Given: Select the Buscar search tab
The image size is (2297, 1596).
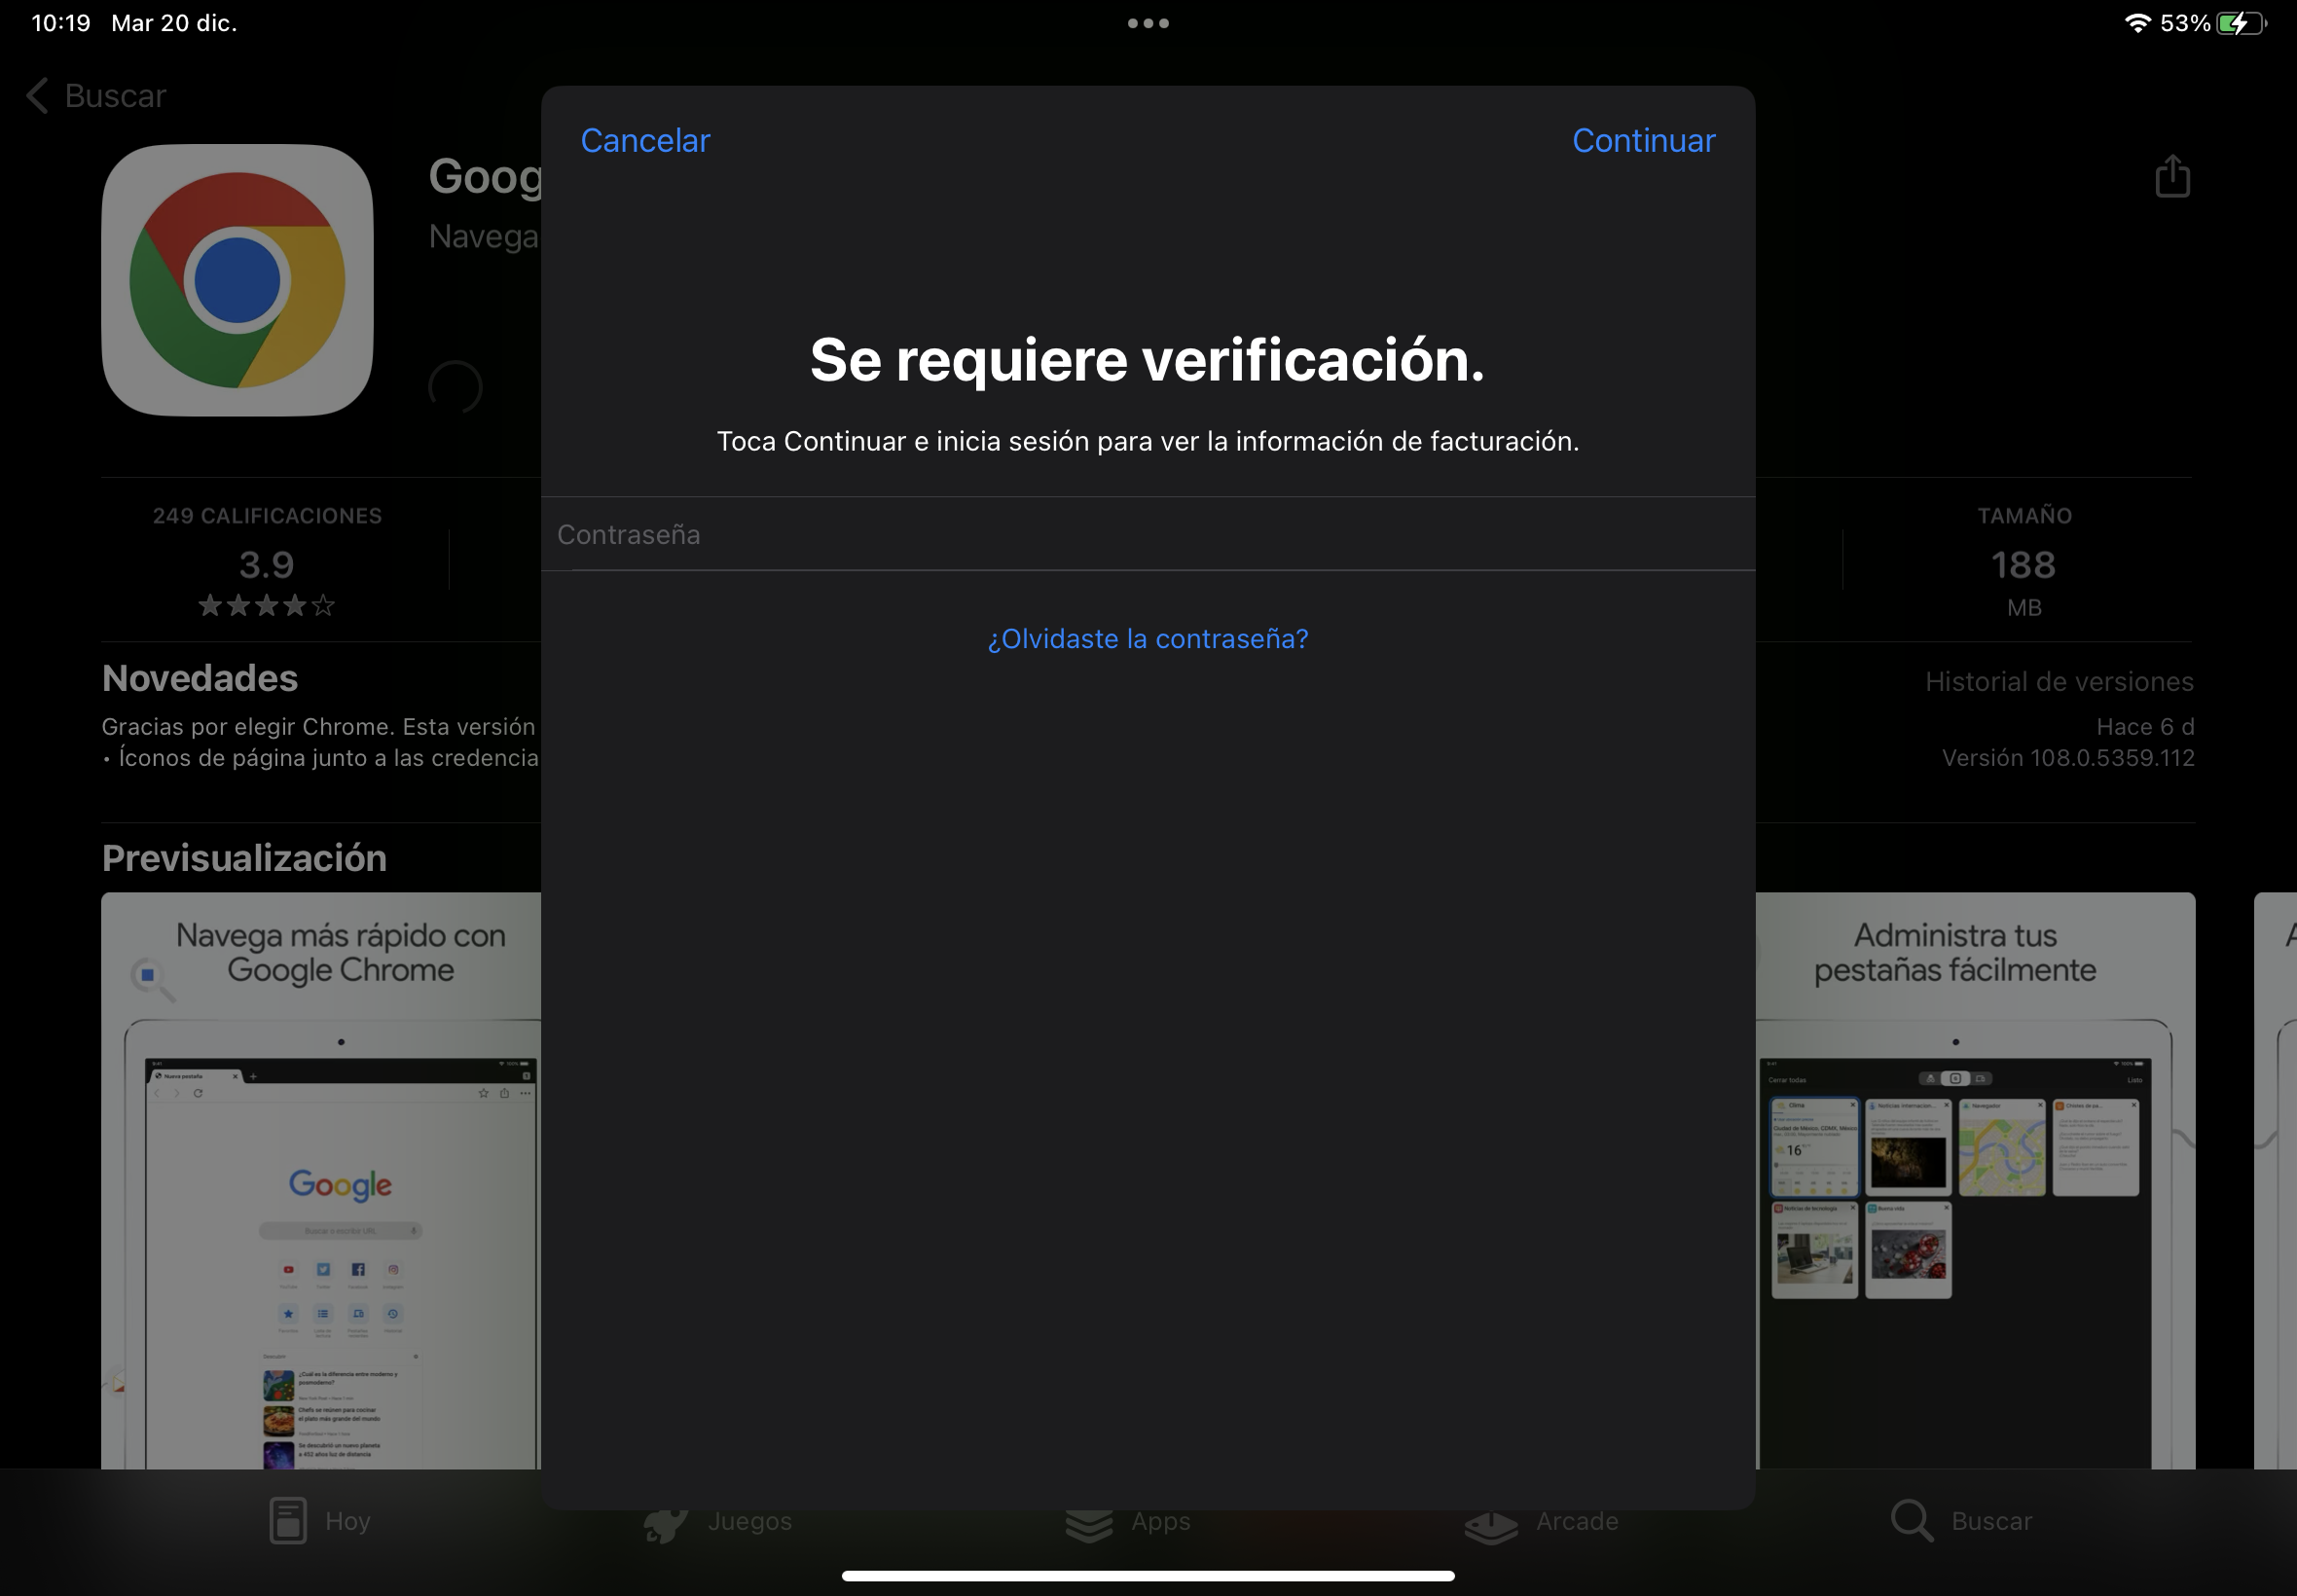Looking at the screenshot, I should tap(1962, 1521).
